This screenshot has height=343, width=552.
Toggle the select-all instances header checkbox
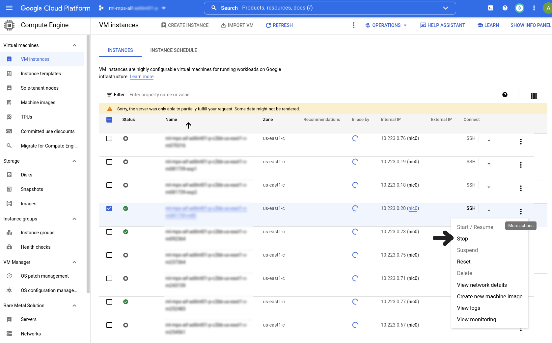pyautogui.click(x=109, y=120)
